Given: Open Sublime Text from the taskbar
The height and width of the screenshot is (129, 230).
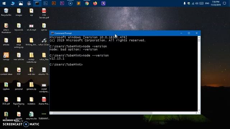Looking at the screenshot, I should pyautogui.click(x=79, y=3).
